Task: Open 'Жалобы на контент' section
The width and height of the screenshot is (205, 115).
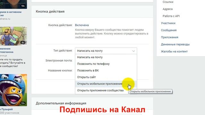Action: [174, 51]
